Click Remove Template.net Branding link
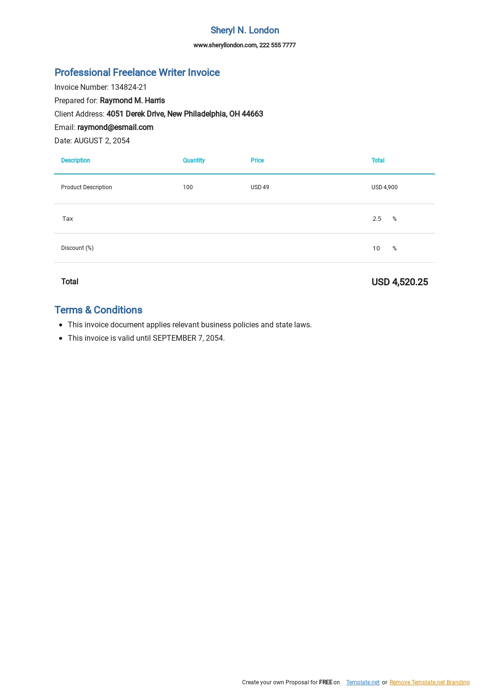 click(x=430, y=682)
